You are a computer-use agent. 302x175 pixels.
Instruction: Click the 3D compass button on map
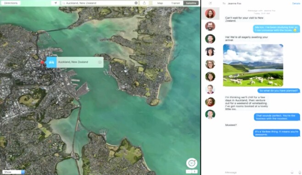pyautogui.click(x=192, y=163)
